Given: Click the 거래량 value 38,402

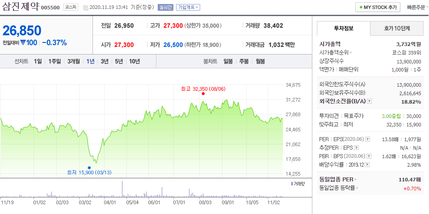Looking at the screenshot, I should (273, 26).
